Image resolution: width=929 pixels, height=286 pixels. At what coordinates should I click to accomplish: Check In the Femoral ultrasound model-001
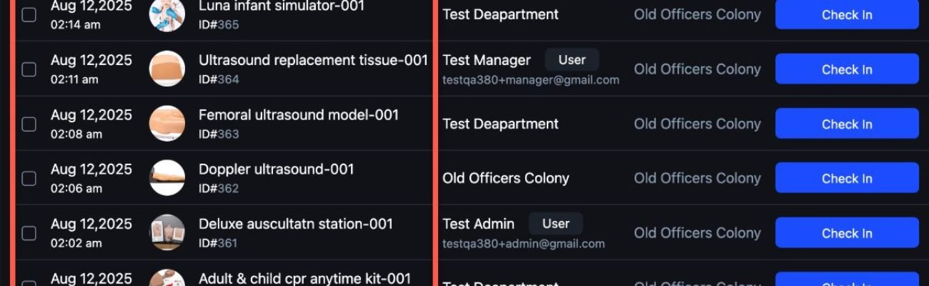point(847,124)
